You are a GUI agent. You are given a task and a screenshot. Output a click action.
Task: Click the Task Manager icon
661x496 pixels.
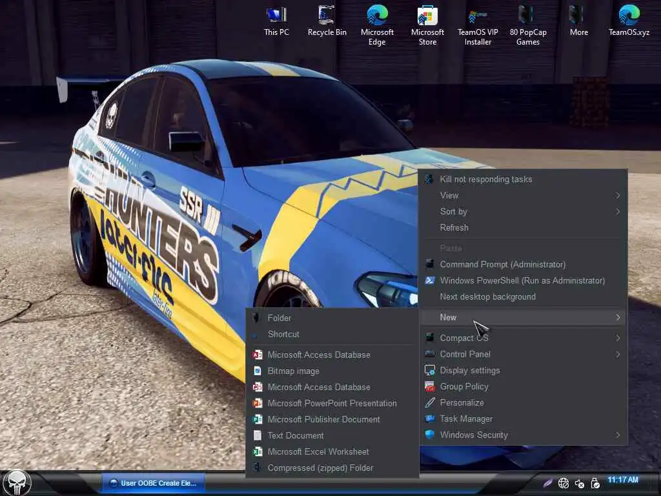coord(429,418)
